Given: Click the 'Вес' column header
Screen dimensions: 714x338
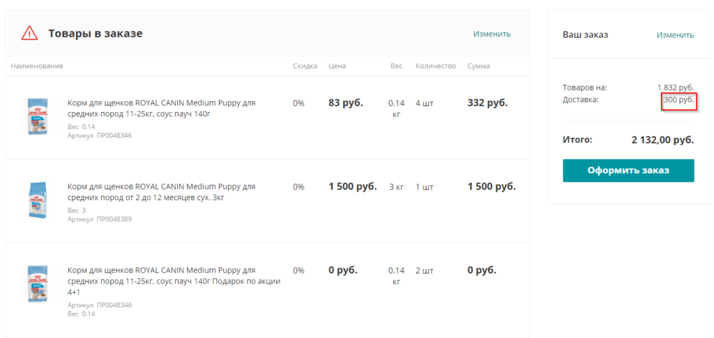Looking at the screenshot, I should click(396, 66).
